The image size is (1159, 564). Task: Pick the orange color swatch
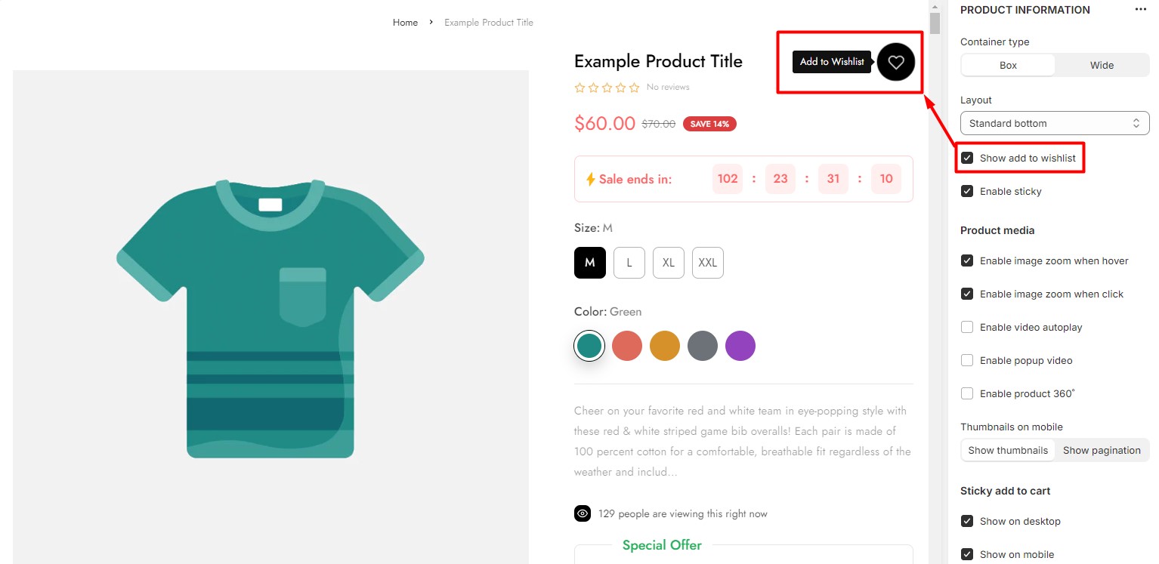(x=665, y=346)
